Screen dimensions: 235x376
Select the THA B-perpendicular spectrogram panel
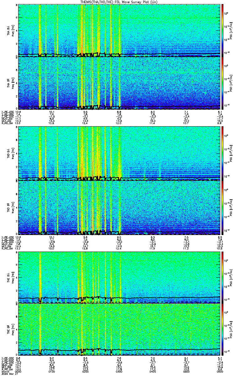point(119,30)
